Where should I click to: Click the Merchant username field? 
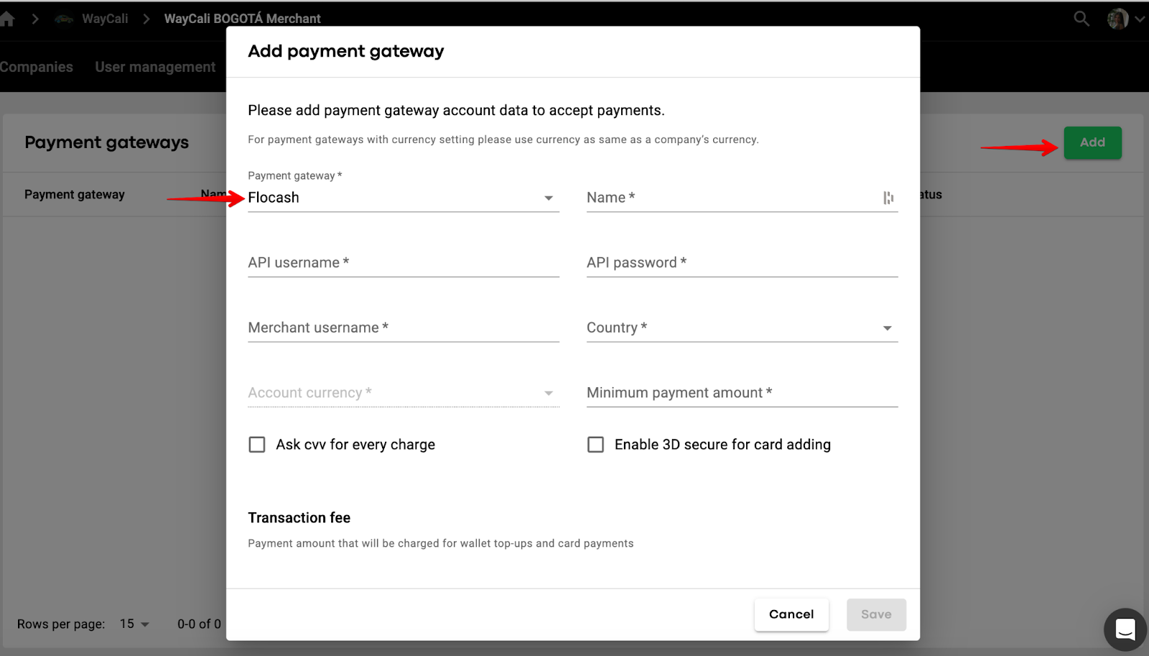[x=402, y=328]
